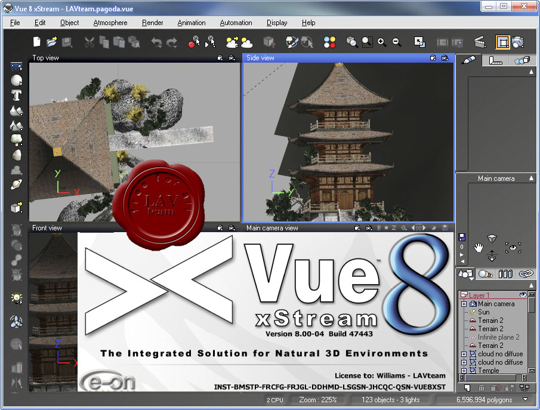The height and width of the screenshot is (410, 540).
Task: Click the scroll-right arrow of layer tree
Action: (524, 378)
